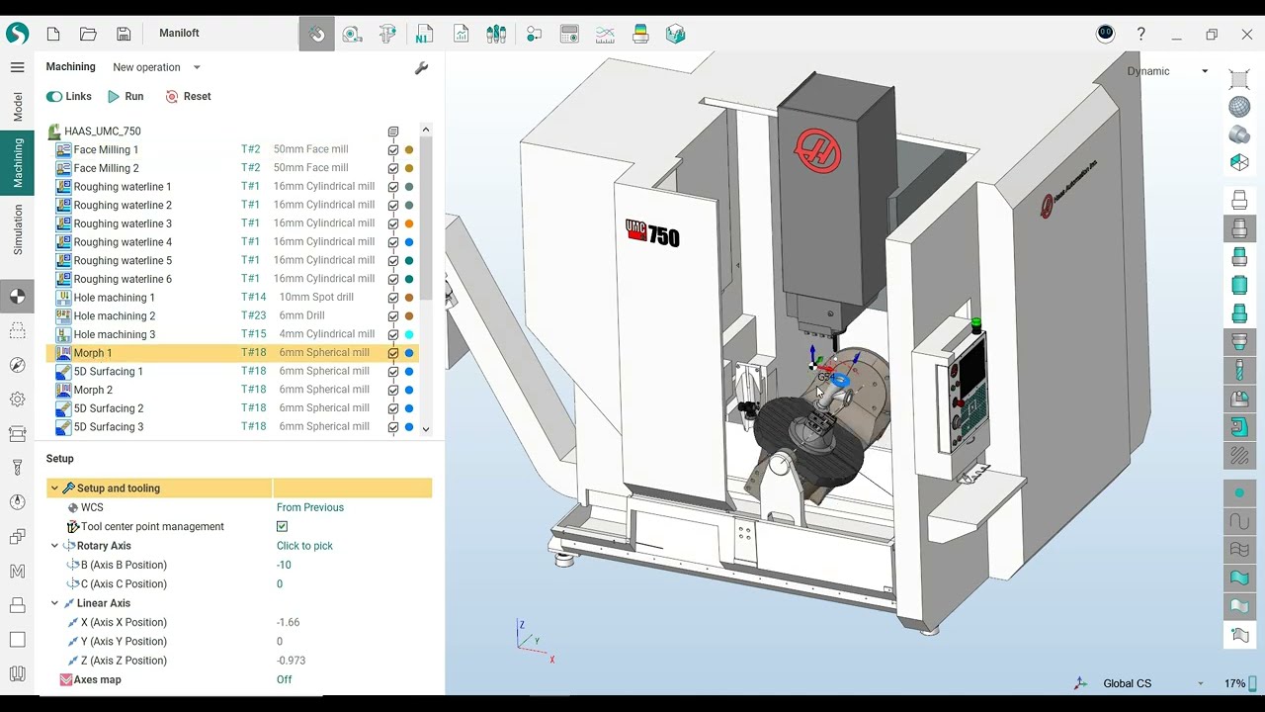Viewport: 1265px width, 712px height.
Task: Click the magnet snap tool icon
Action: pos(316,34)
